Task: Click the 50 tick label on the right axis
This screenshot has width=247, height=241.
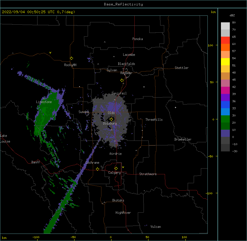Action: click(x=212, y=82)
